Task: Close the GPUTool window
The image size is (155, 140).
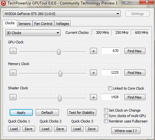Action: 147,2
